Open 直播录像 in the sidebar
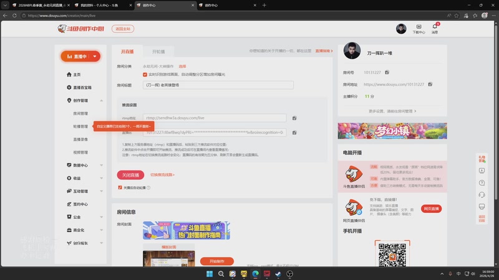Screen dimensions: 499x280 tap(80, 139)
